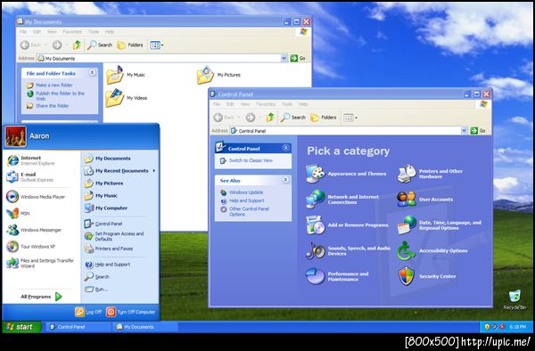Click Aaron's chess user picture

click(15, 136)
